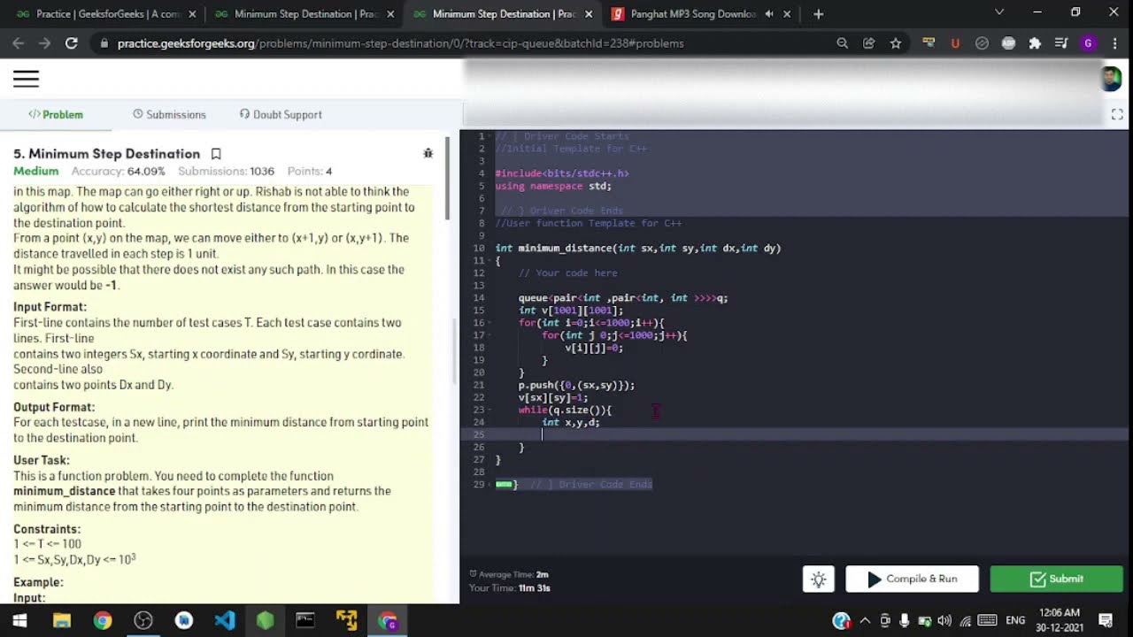The width and height of the screenshot is (1133, 637).
Task: Open the OBS Studio taskbar icon
Action: (143, 620)
